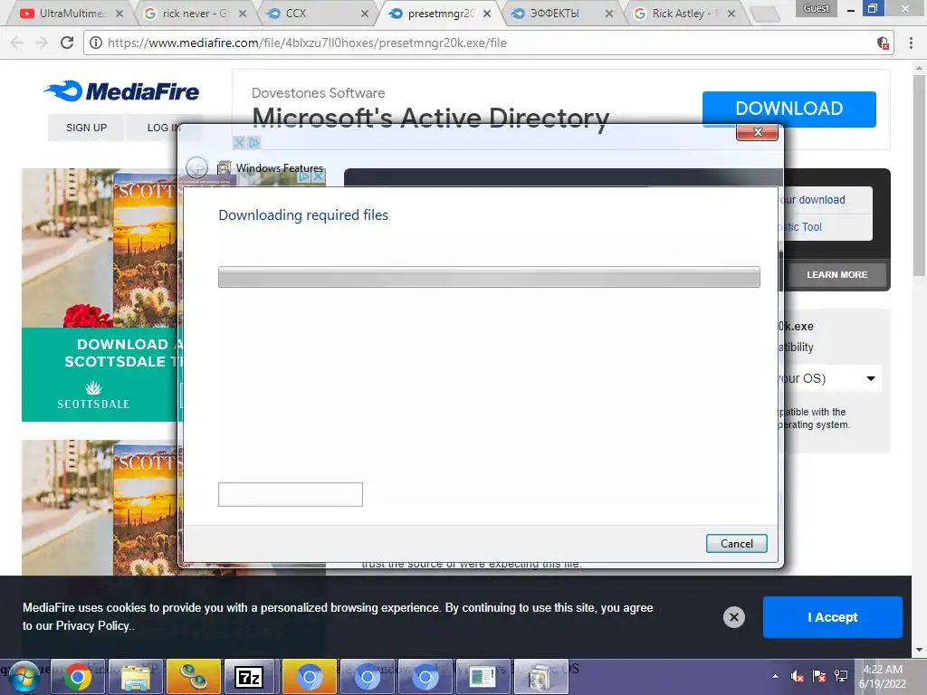This screenshot has height=695, width=927.
Task: Click the Dovestones Software ad text
Action: [318, 93]
